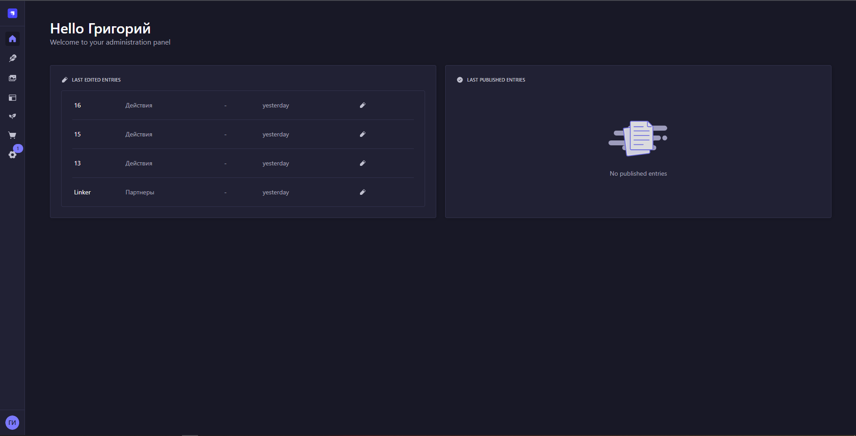856x436 pixels.
Task: Open the Media Library from the sidebar
Action: point(12,78)
